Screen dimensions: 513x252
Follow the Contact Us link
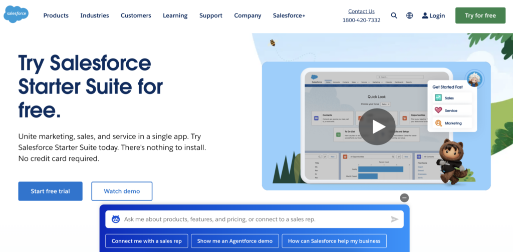point(361,11)
